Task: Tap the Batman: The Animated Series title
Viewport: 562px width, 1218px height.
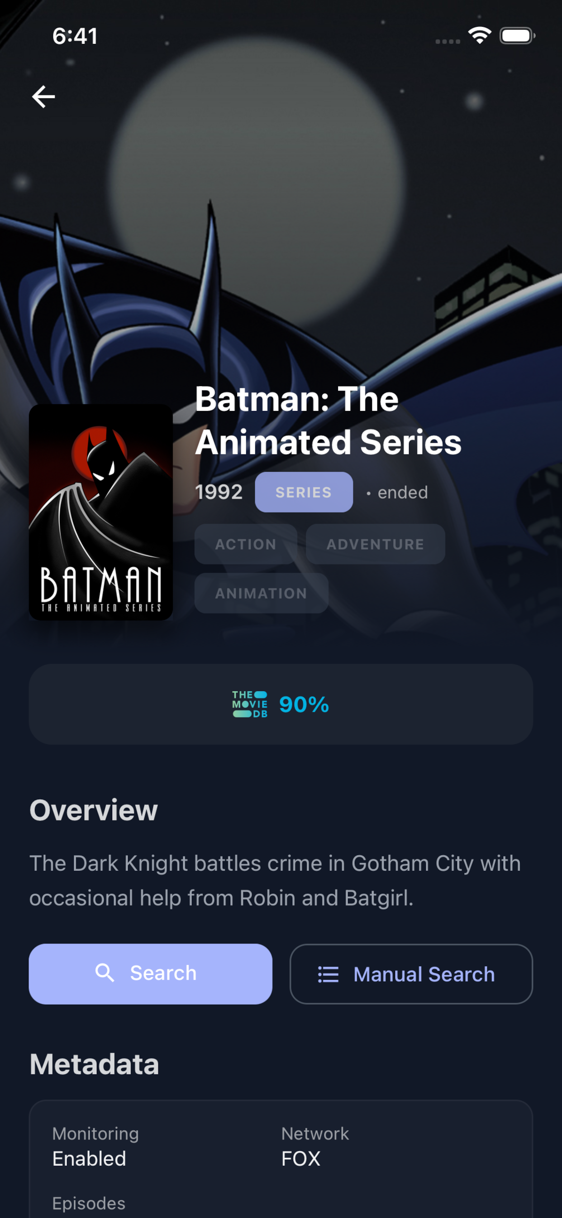Action: click(328, 420)
